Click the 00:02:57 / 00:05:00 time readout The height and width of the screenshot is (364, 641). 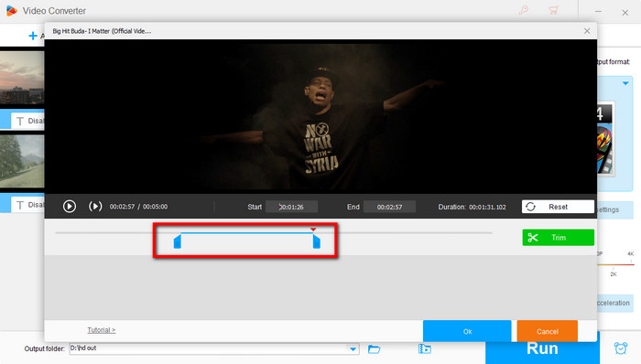tap(138, 207)
